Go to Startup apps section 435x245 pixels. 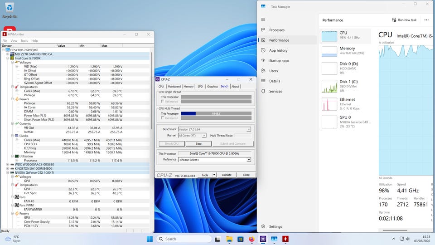pos(279,61)
